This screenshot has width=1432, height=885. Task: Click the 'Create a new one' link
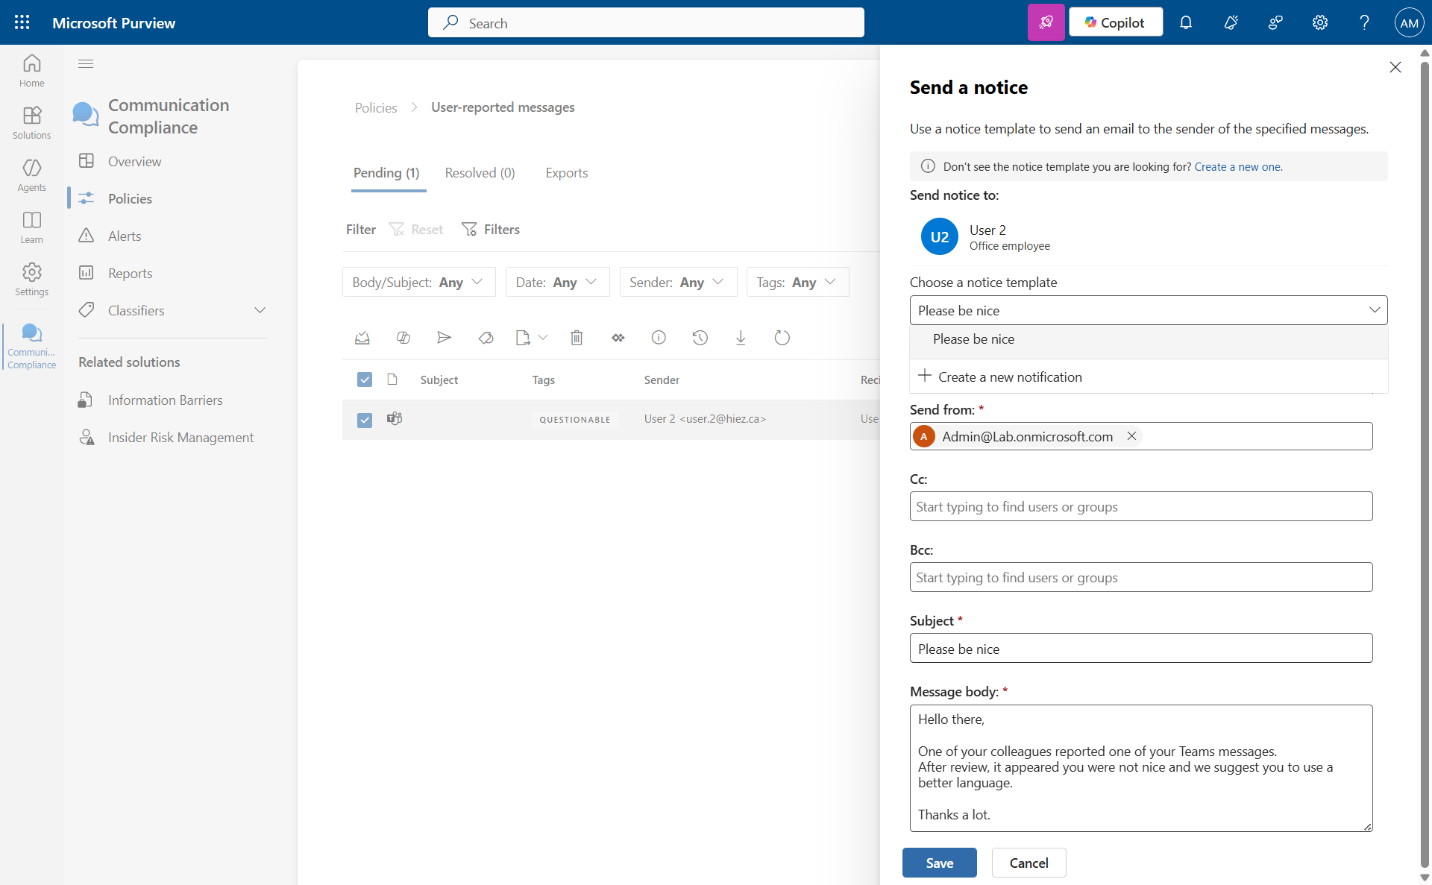coord(1238,167)
